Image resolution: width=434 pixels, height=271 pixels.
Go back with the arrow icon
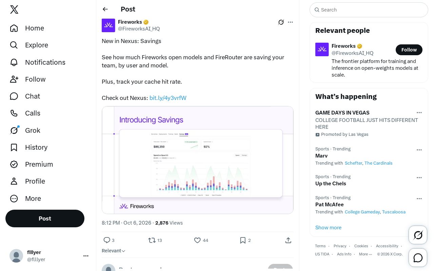105,9
